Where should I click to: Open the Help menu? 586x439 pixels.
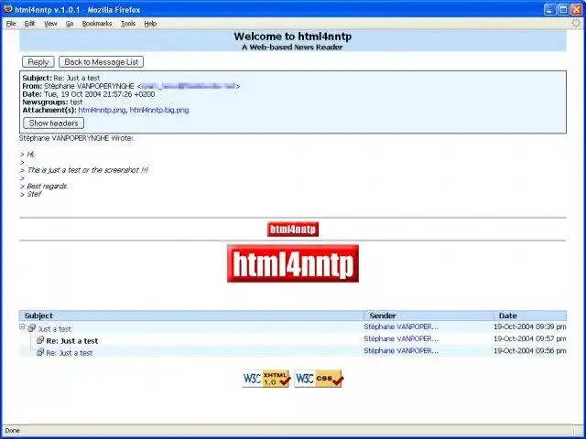[x=150, y=24]
